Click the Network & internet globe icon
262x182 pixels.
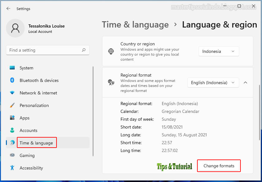pos(12,93)
